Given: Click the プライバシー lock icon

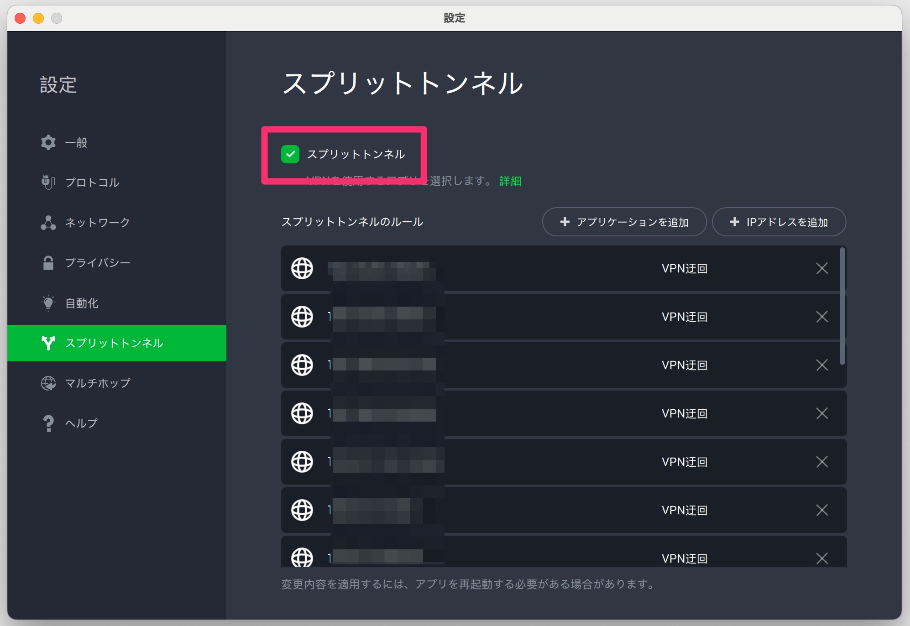Looking at the screenshot, I should tap(48, 263).
